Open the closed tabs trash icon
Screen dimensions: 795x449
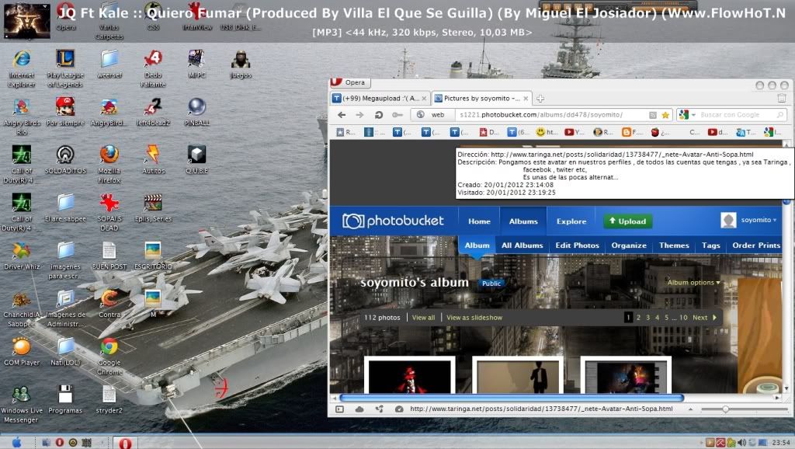pos(782,98)
